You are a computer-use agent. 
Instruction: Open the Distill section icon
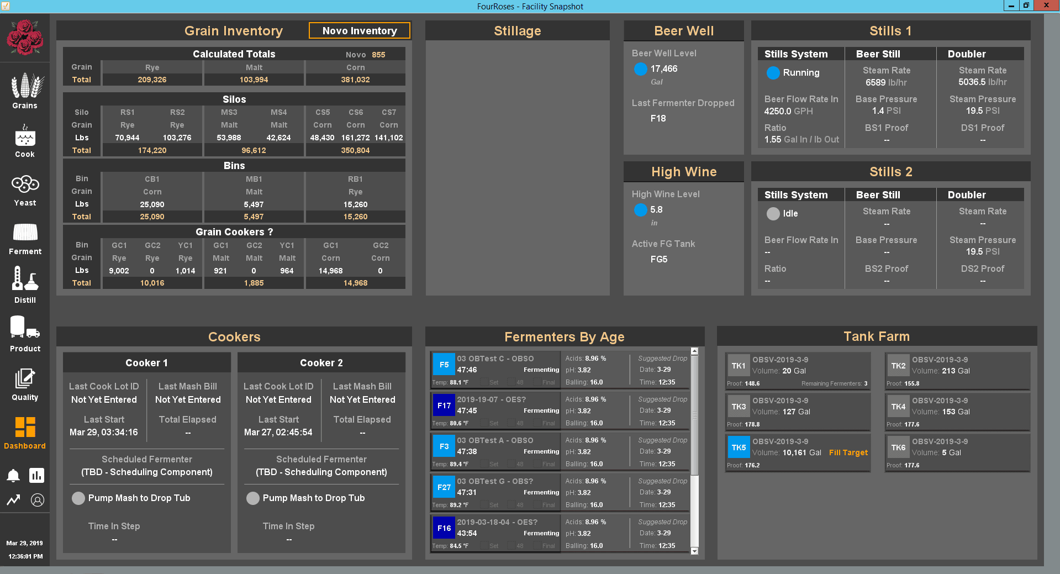(x=25, y=285)
